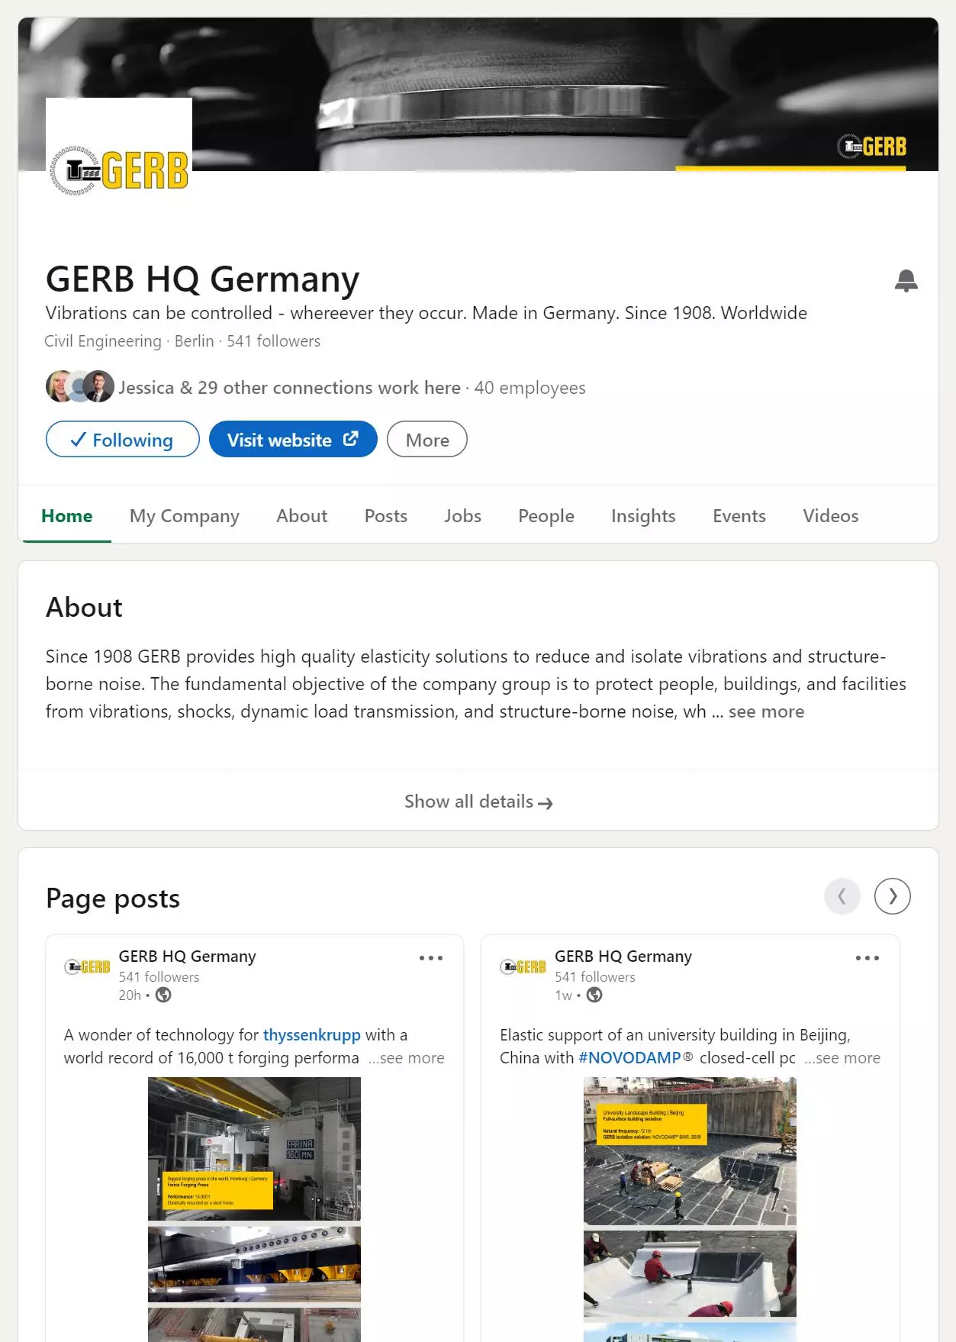Open options menu for the Beijing university post

pyautogui.click(x=867, y=957)
